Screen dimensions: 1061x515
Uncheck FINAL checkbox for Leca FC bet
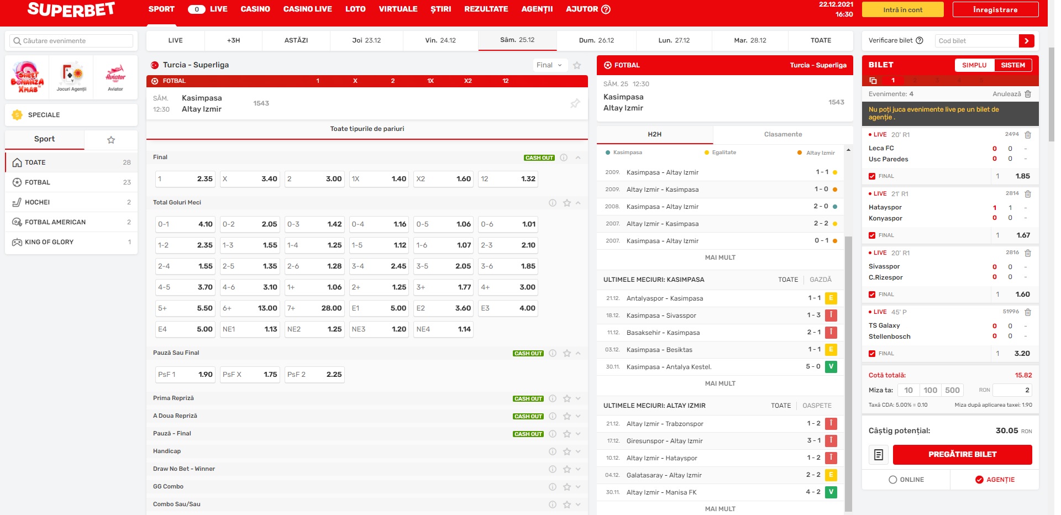pos(872,176)
